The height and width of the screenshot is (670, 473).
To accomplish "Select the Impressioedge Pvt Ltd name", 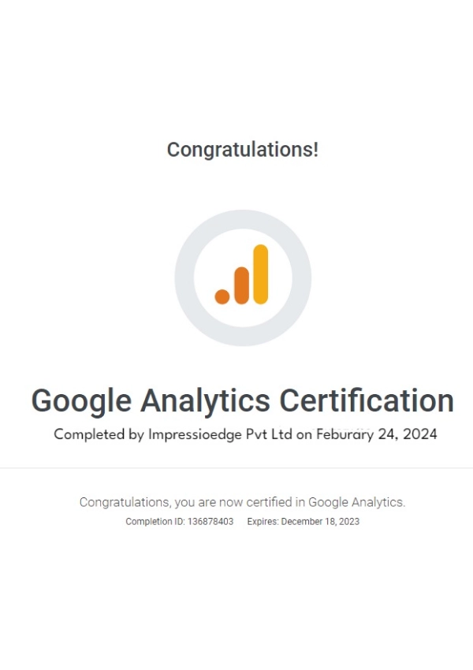I will (220, 434).
